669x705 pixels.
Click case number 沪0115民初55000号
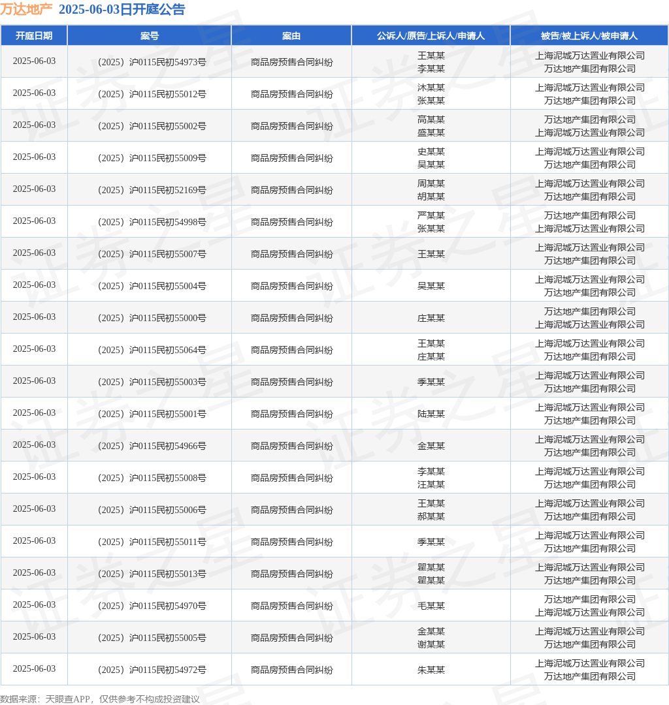click(x=152, y=317)
